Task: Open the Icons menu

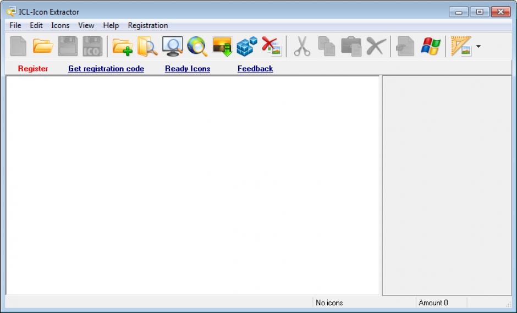Action: [x=61, y=25]
